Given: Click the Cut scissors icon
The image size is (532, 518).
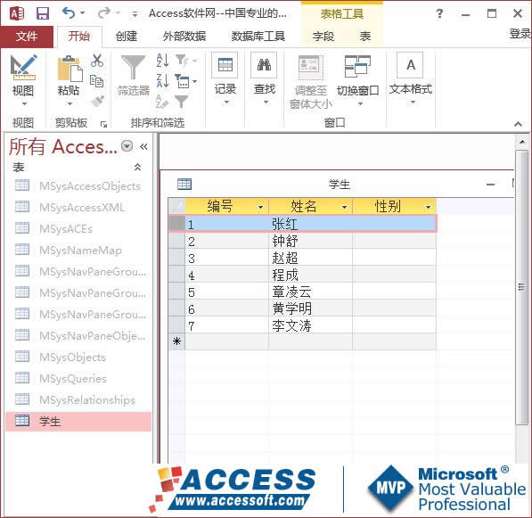Looking at the screenshot, I should click(x=97, y=61).
